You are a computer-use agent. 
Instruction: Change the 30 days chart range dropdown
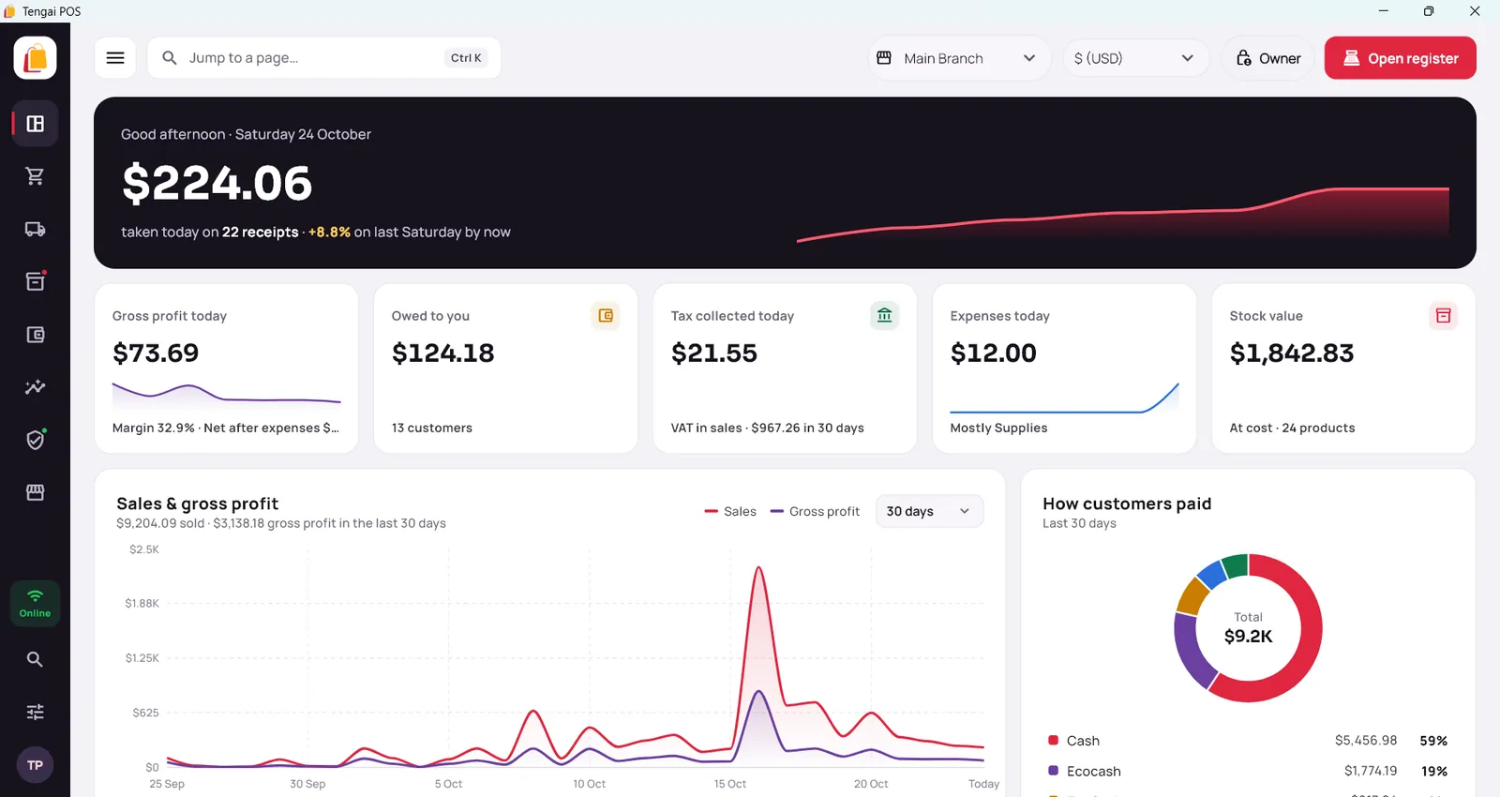(929, 511)
